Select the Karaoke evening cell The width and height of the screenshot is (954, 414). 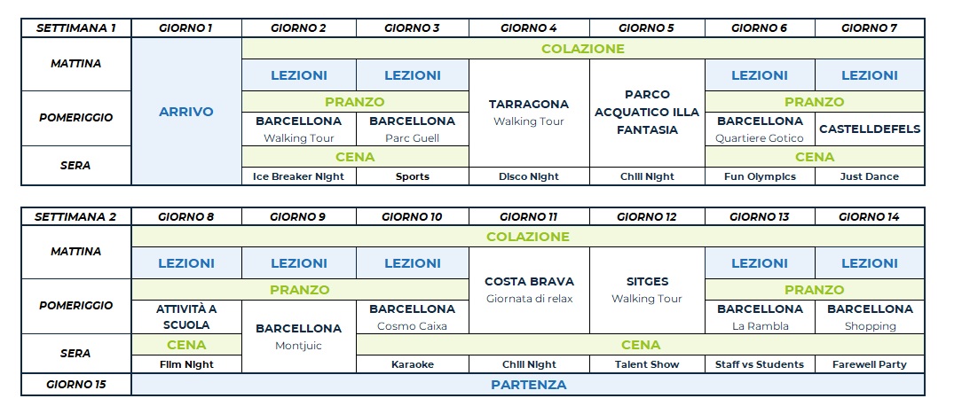coord(413,364)
